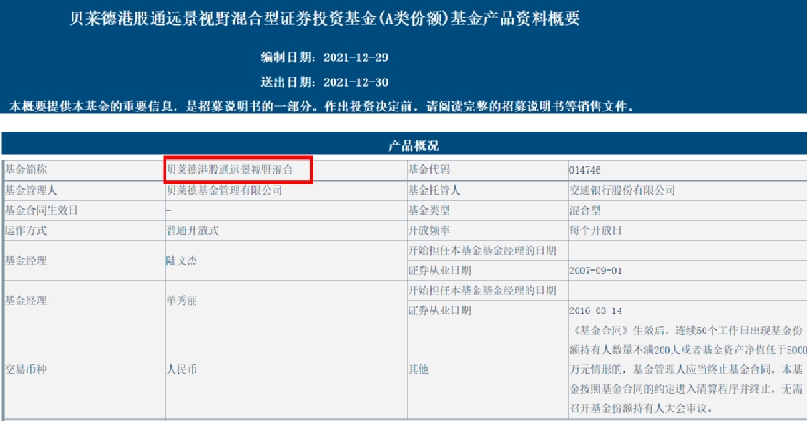Select the 人民币 value cell
Screen dimensions: 807x421
pyautogui.click(x=286, y=370)
